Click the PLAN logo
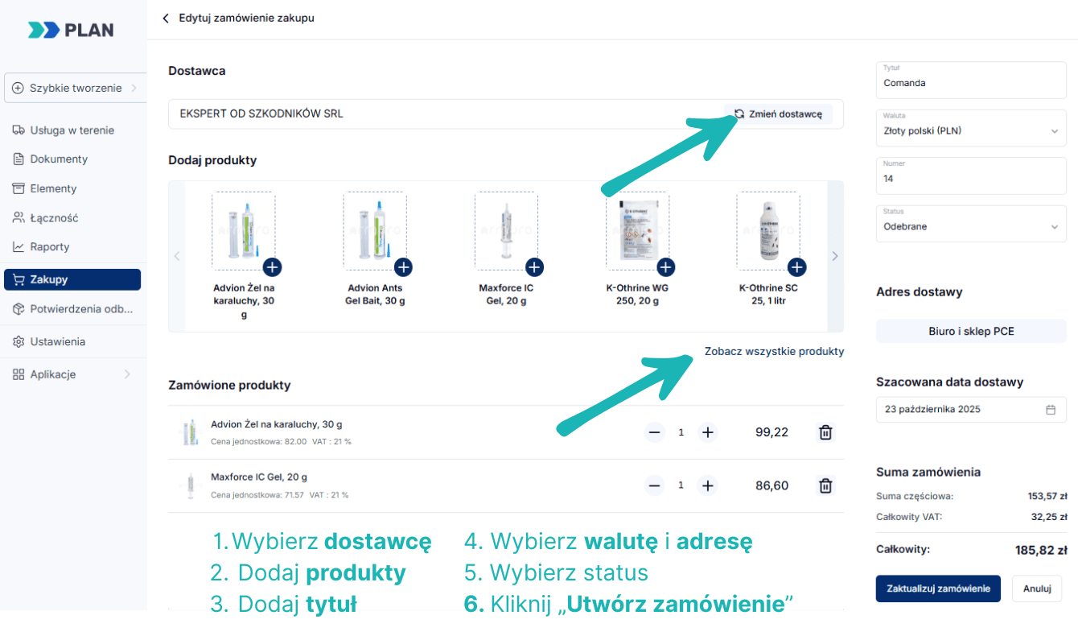Screen dimensions: 1078x636 click(71, 30)
